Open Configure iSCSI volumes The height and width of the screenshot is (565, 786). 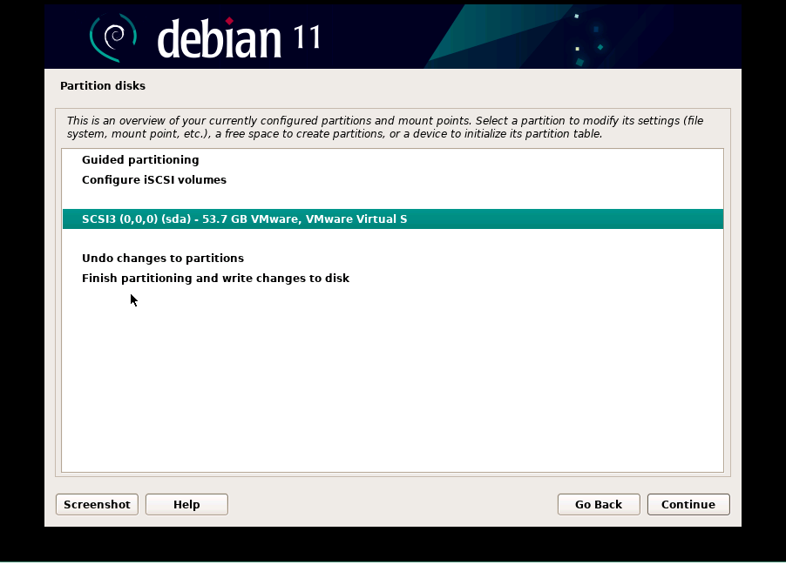tap(153, 179)
